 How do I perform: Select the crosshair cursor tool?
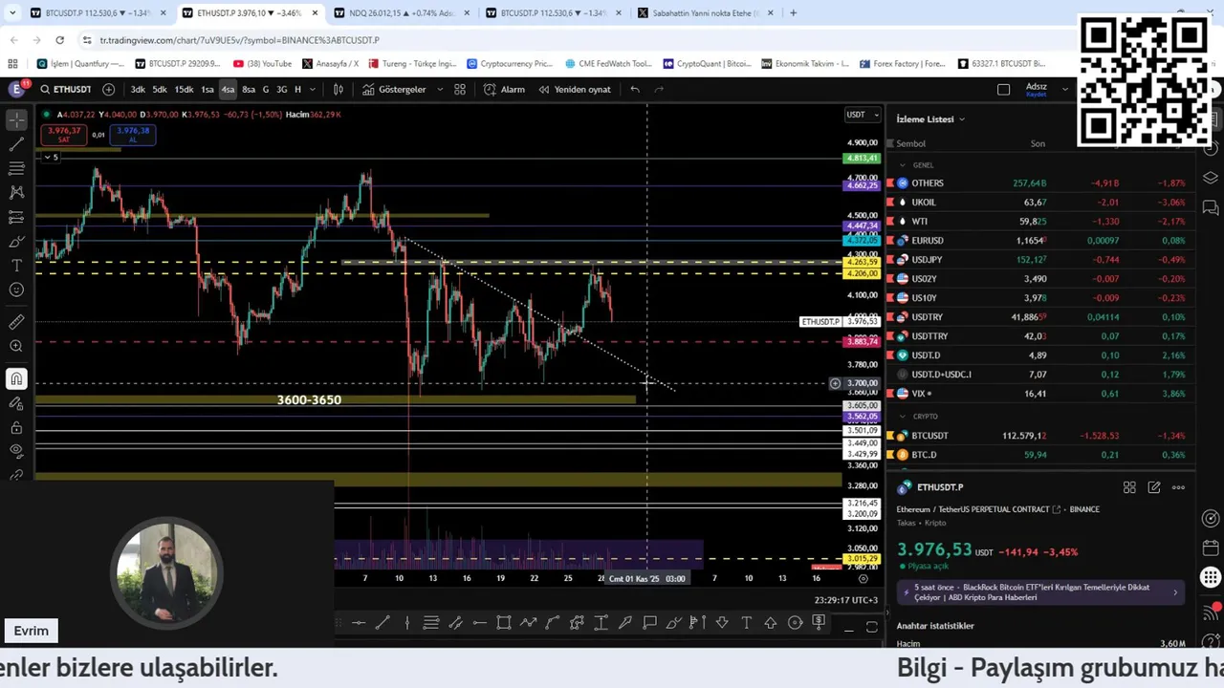16,119
